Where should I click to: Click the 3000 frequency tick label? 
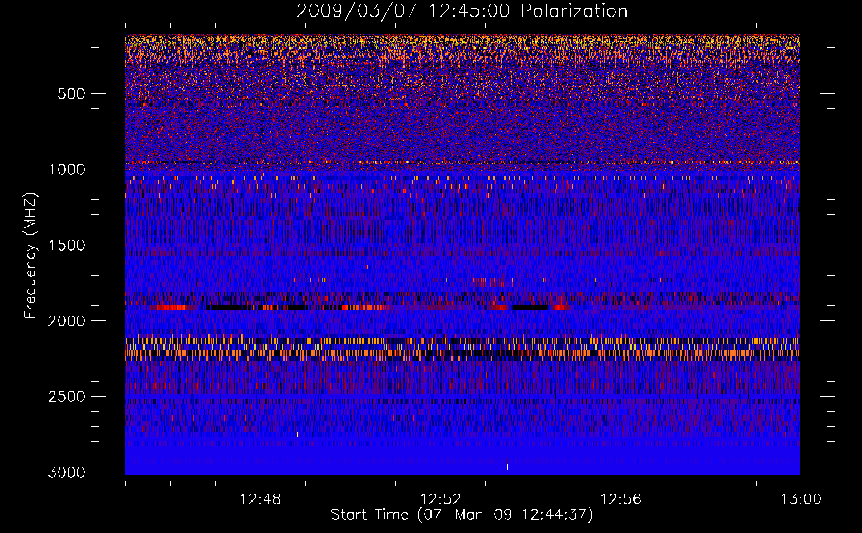[x=67, y=472]
